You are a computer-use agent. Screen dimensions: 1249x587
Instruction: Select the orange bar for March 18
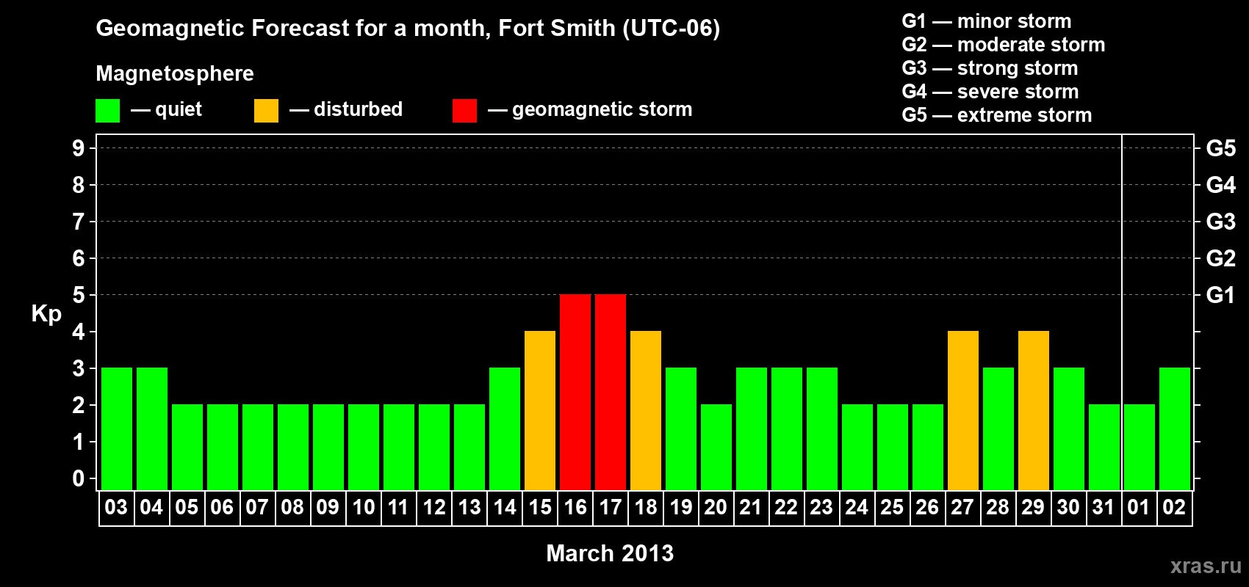point(646,410)
